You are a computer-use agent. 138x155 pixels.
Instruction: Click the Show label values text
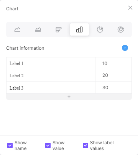[x=102, y=145]
